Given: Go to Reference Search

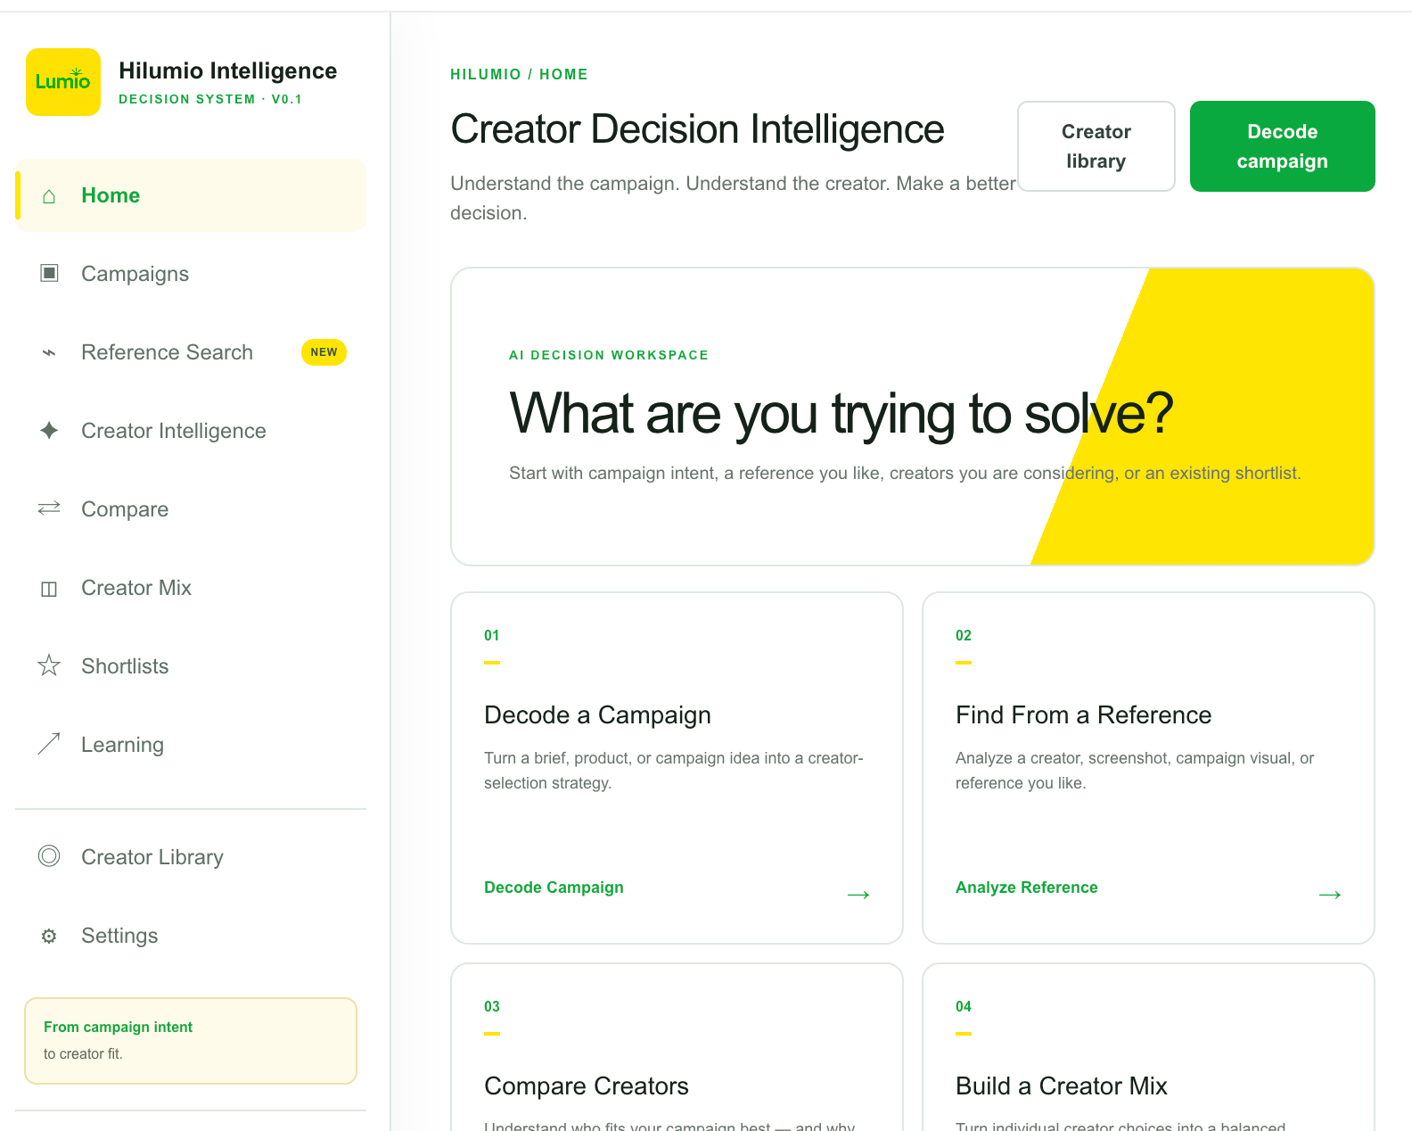Looking at the screenshot, I should [x=191, y=352].
